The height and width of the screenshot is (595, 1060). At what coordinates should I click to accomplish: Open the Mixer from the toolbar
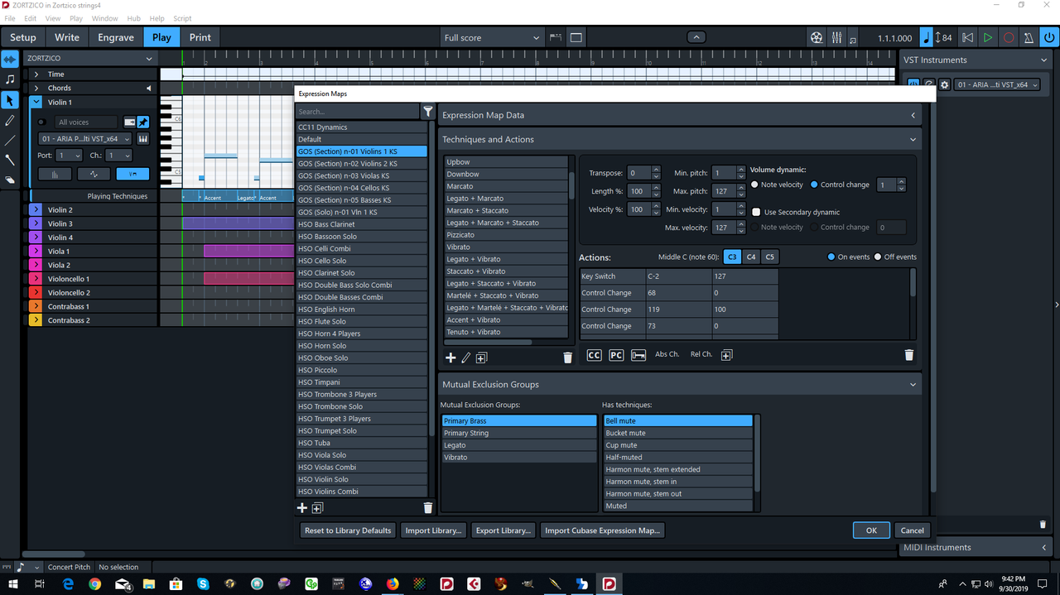pyautogui.click(x=837, y=37)
